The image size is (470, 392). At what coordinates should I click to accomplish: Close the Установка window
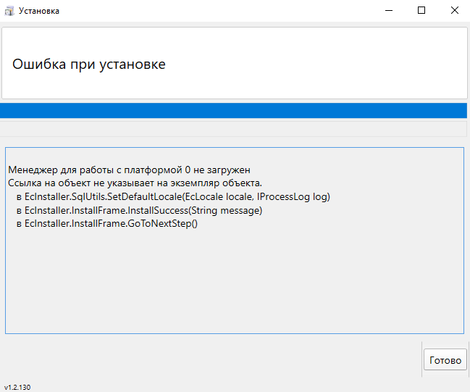454,10
